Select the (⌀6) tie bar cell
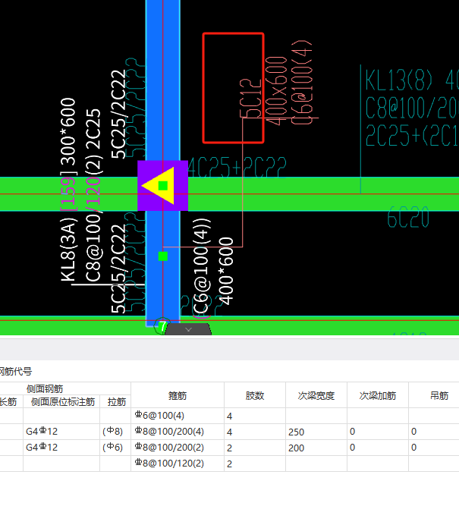This screenshot has height=528, width=459. click(x=115, y=448)
